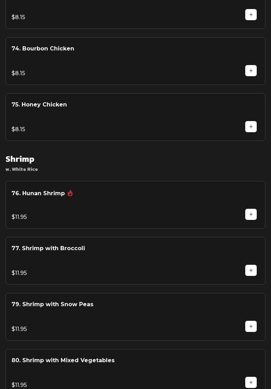Image resolution: width=271 pixels, height=389 pixels.
Task: Click the "w. White Rice" subtitle
Action: click(22, 169)
